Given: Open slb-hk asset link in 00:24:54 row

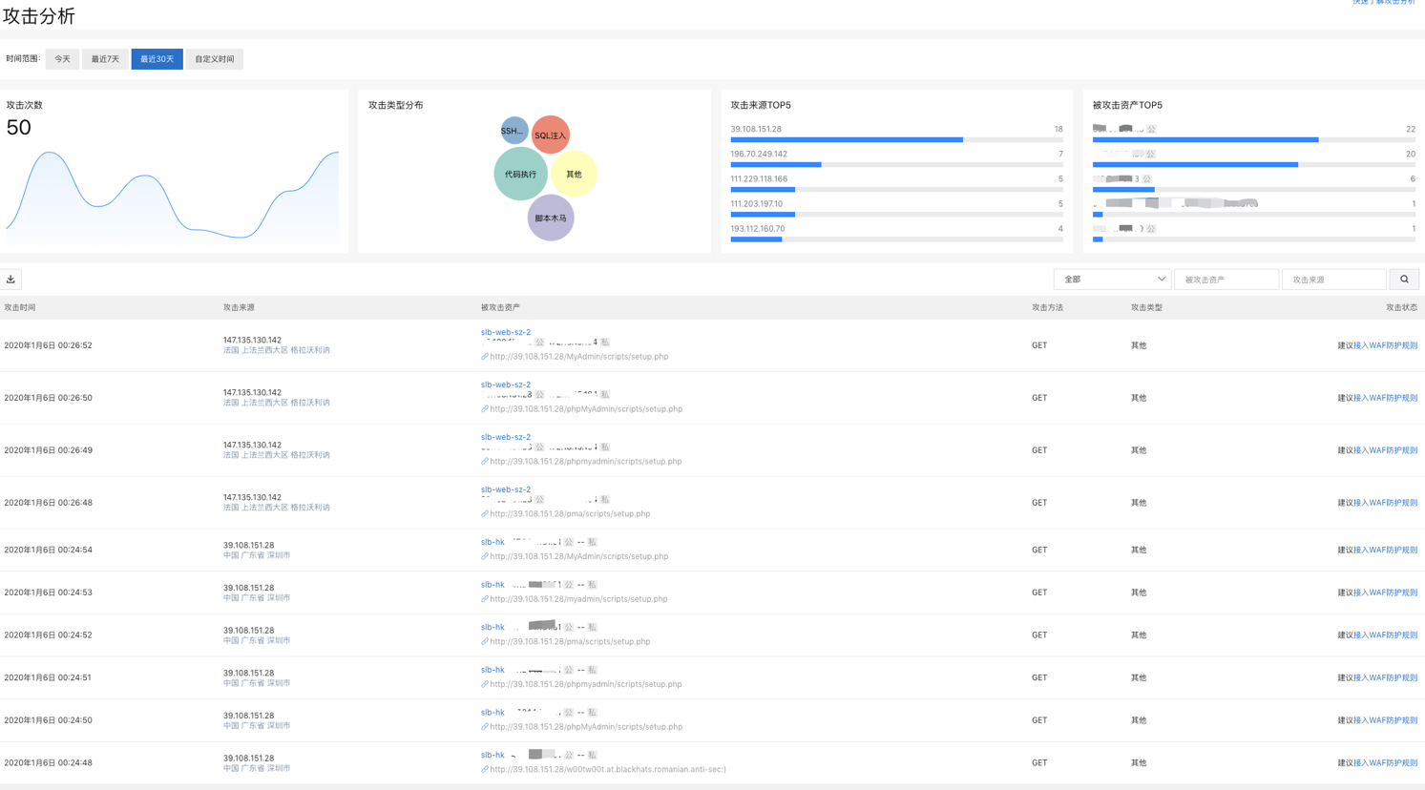Looking at the screenshot, I should click(492, 542).
